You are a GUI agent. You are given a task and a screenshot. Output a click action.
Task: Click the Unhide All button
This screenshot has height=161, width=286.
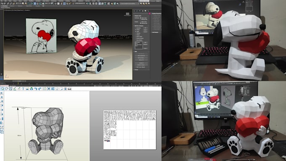(x=141, y=63)
